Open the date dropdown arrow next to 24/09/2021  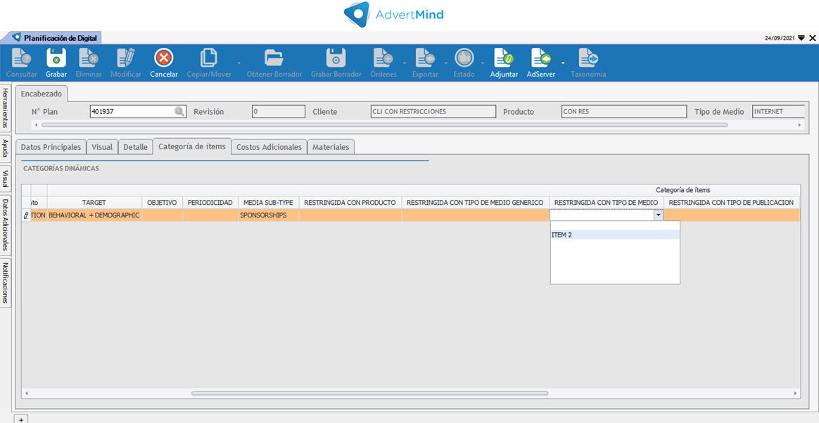(x=801, y=38)
